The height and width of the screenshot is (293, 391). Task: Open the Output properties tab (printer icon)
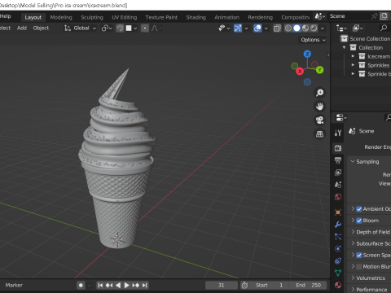click(338, 160)
